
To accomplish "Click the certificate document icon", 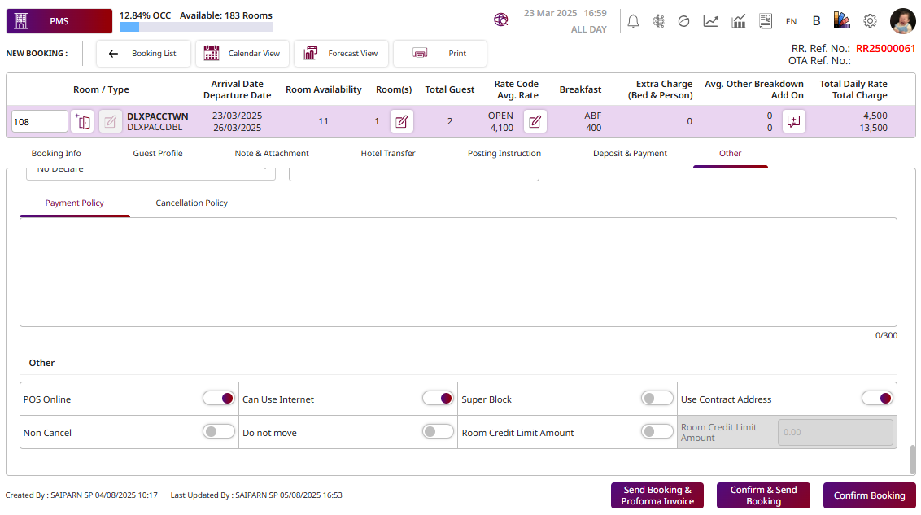I will point(765,21).
